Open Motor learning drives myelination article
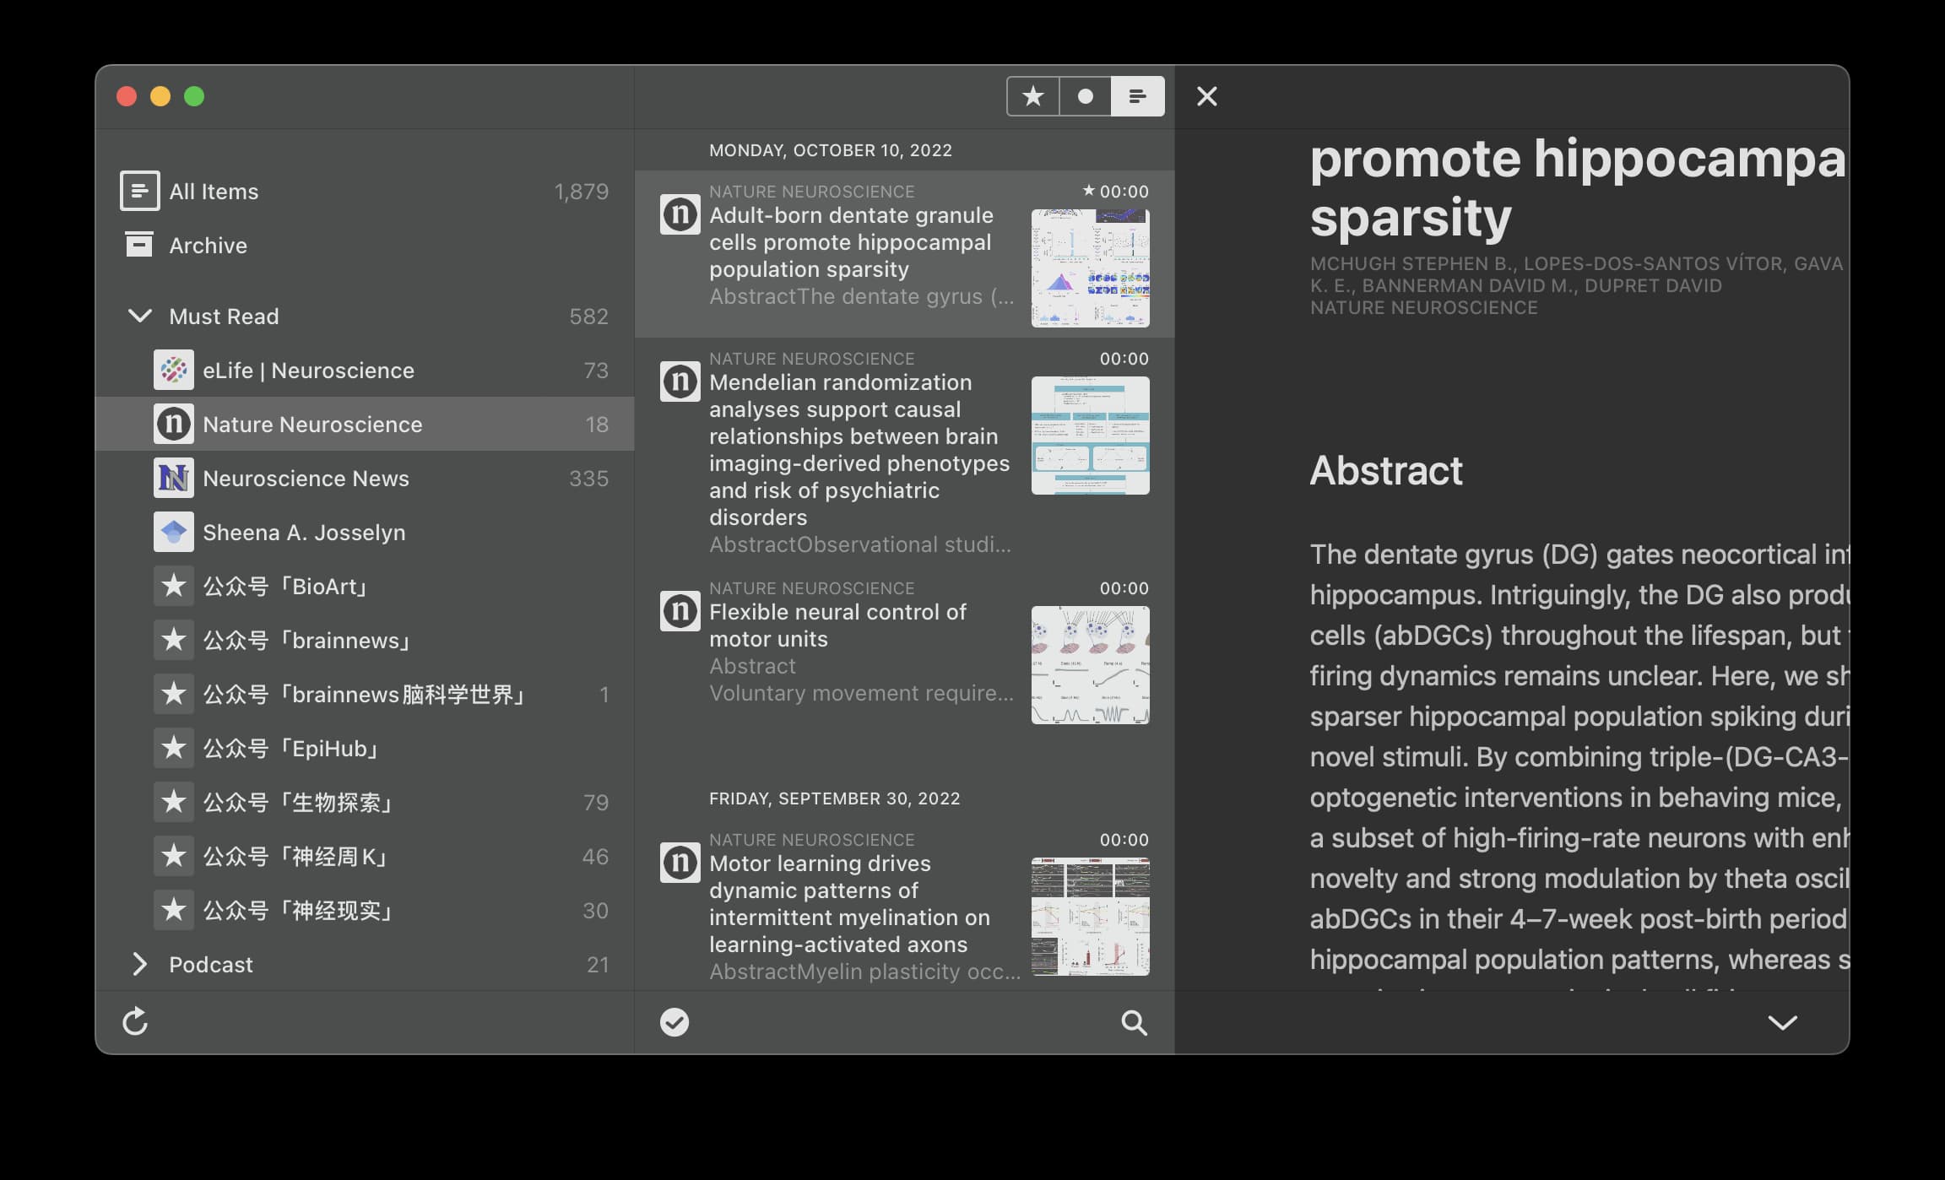This screenshot has width=1945, height=1180. [904, 905]
